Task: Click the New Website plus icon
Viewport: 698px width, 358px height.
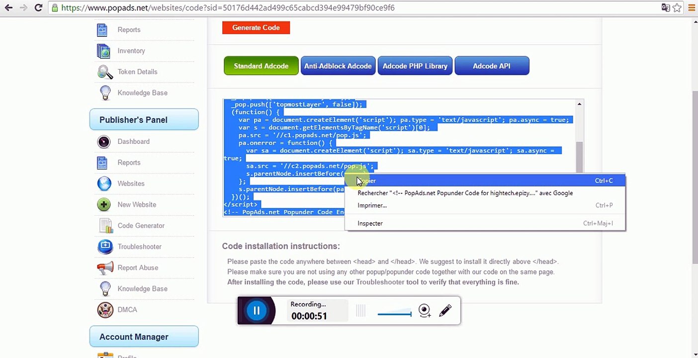Action: (104, 204)
